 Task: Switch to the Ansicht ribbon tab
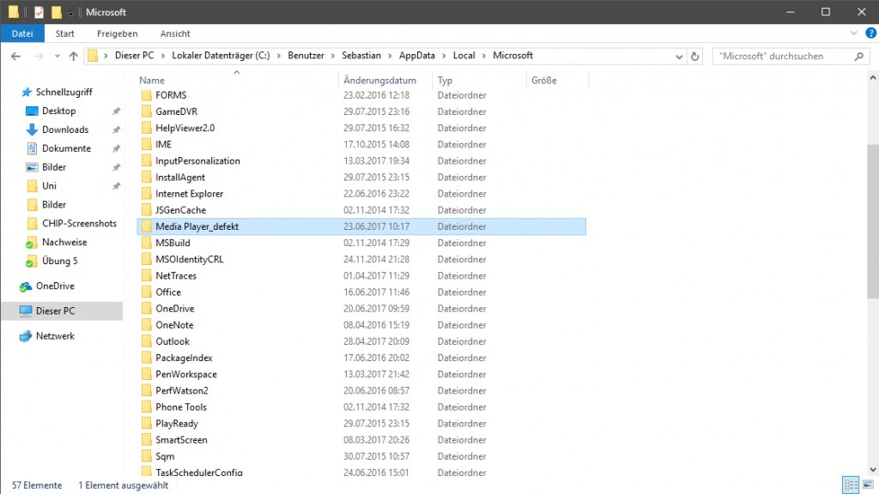pos(175,33)
